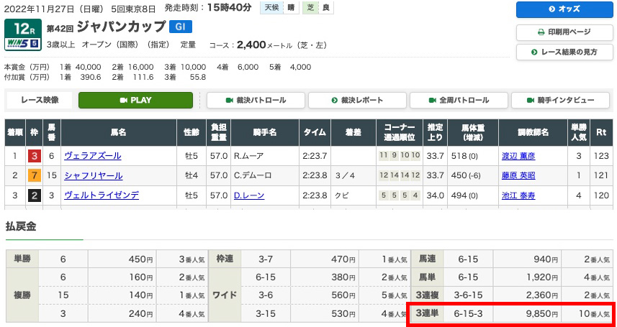Click the 12R race number badge

pos(23,28)
